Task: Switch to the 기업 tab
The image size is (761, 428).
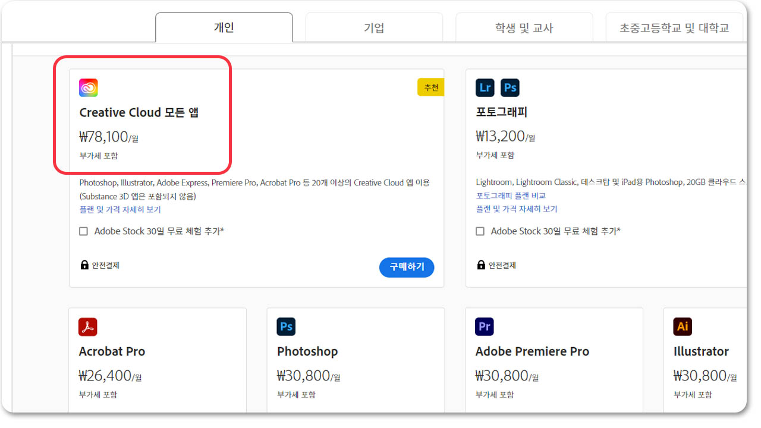Action: coord(374,28)
